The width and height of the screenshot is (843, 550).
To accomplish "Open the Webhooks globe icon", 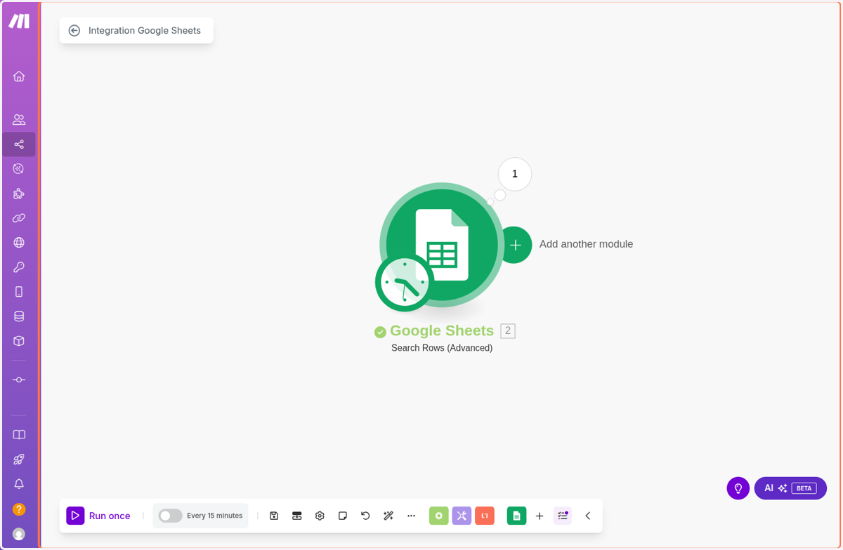I will click(19, 242).
